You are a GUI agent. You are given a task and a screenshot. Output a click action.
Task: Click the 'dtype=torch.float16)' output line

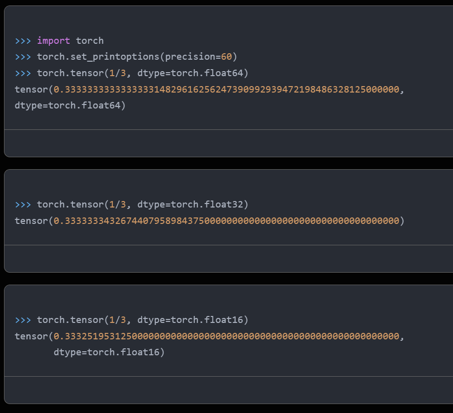[x=109, y=352]
